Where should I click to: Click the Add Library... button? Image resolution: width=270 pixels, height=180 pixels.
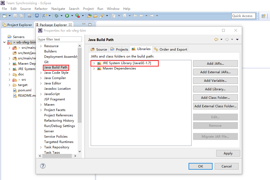[x=215, y=89]
